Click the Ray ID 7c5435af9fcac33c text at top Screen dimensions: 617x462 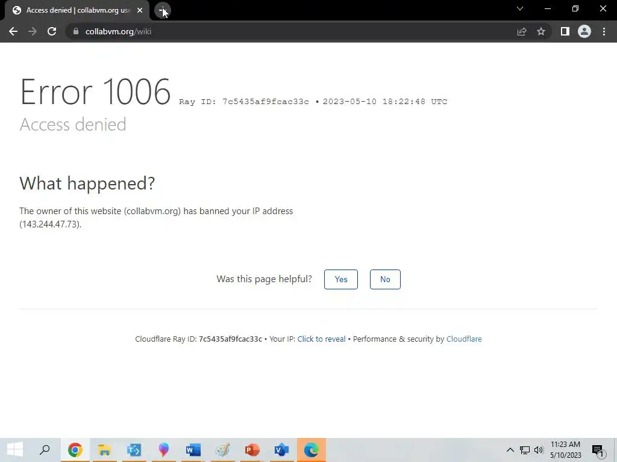[244, 102]
